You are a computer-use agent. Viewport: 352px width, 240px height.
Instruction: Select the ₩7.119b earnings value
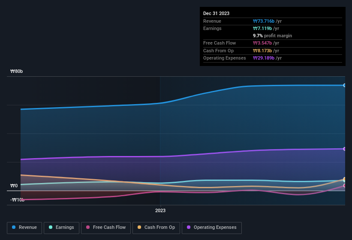tap(262, 28)
